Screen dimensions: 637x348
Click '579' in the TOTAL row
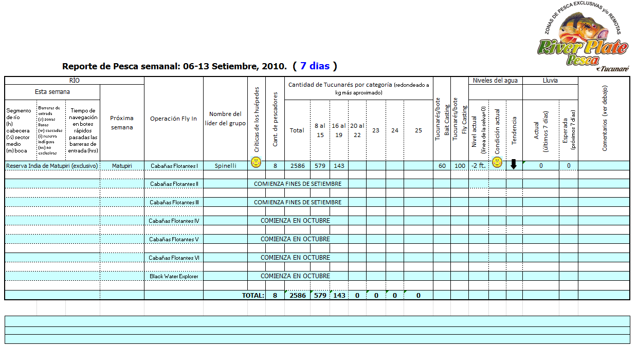[x=320, y=295]
